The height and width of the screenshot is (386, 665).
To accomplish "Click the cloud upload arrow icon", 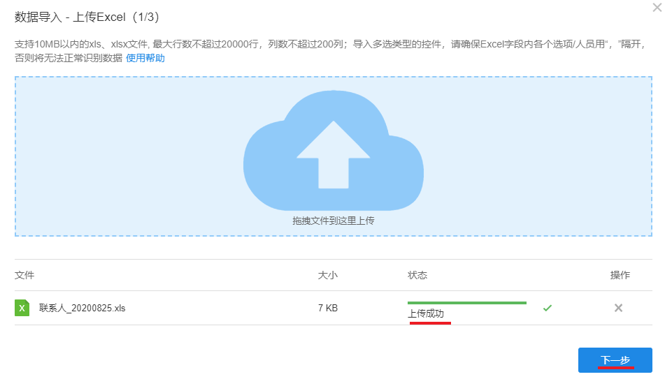I will (x=333, y=154).
